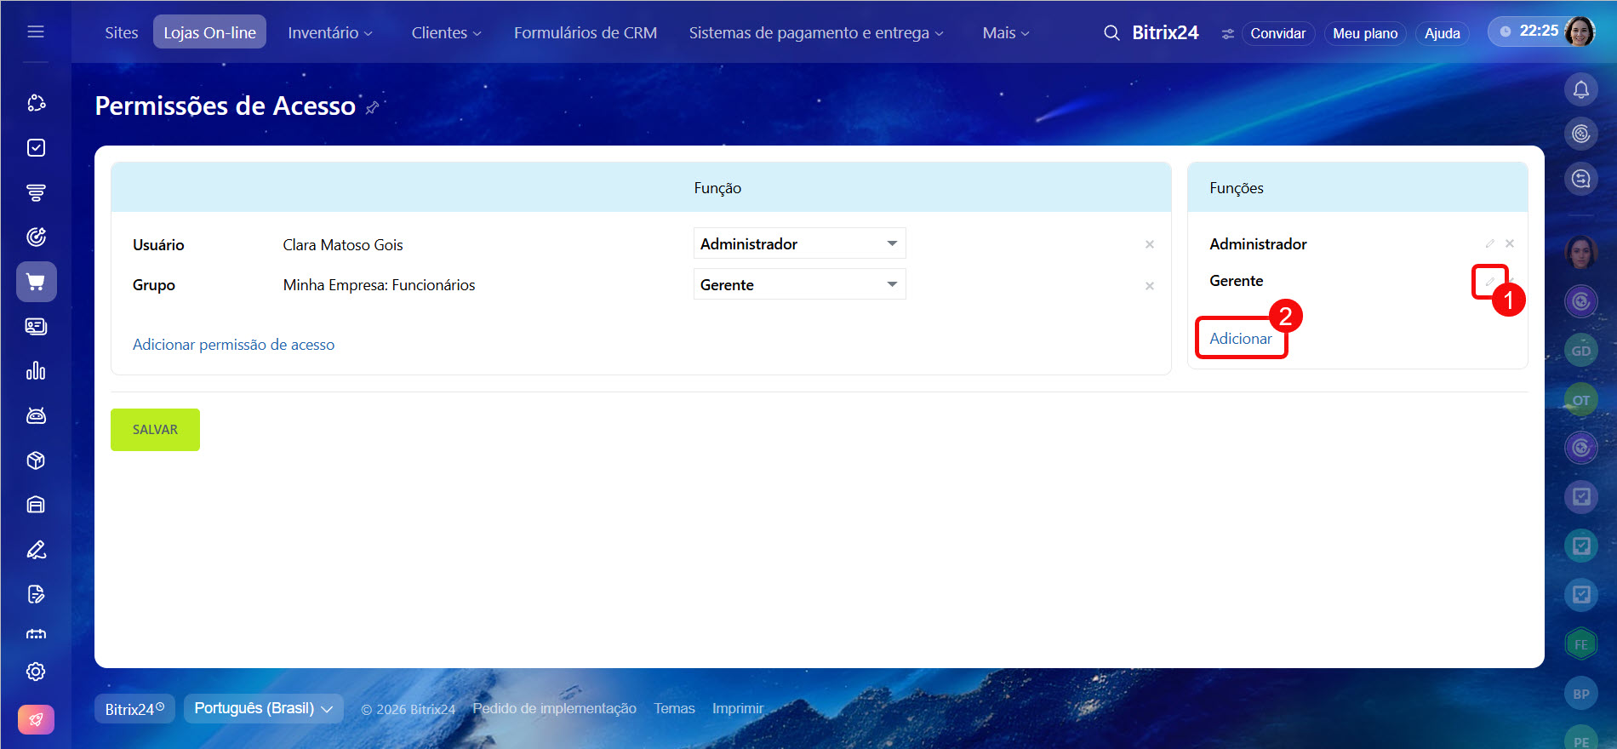Click the tasks checkmark sidebar icon
Viewport: 1617px width, 749px height.
tap(36, 148)
